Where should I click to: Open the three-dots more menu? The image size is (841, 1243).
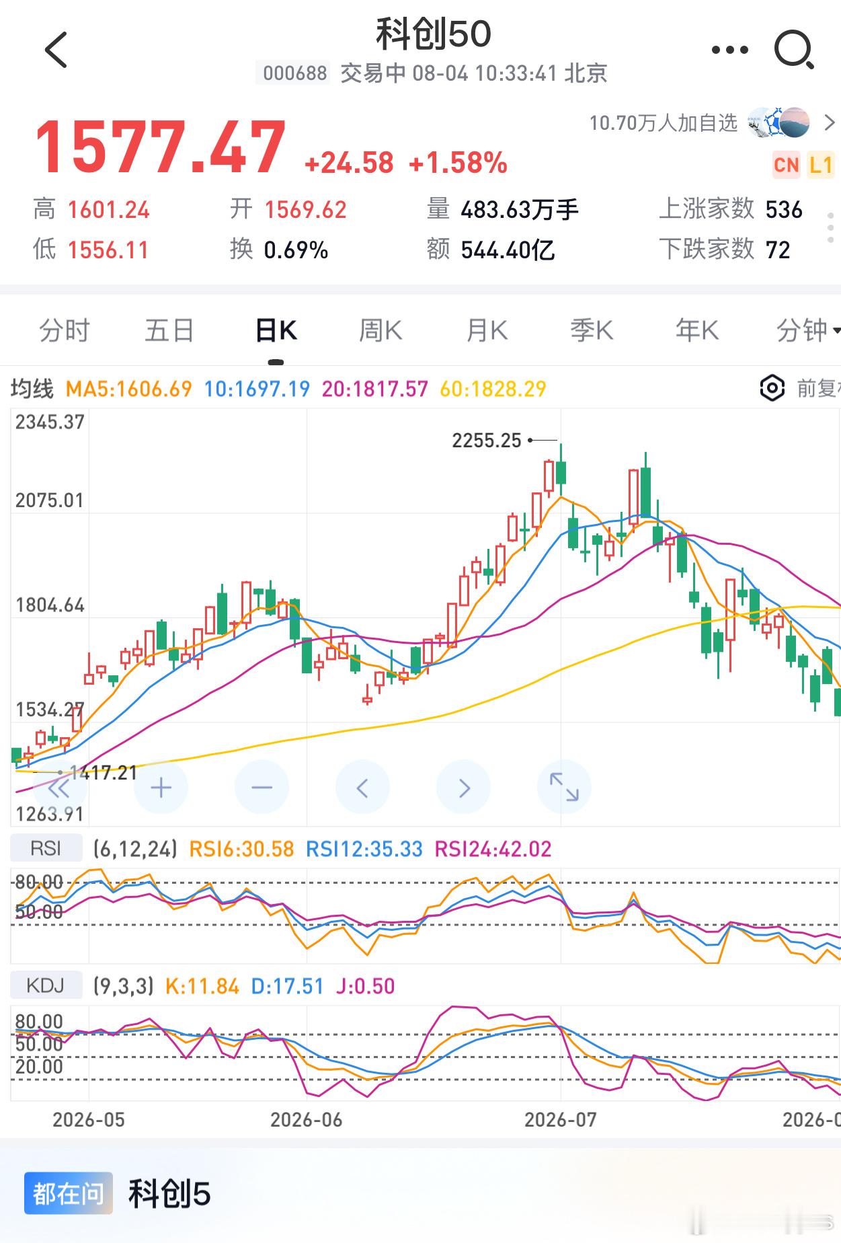729,50
